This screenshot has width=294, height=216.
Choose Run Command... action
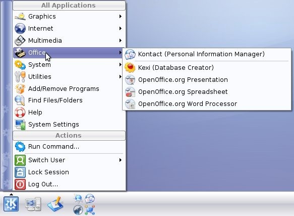click(69, 147)
